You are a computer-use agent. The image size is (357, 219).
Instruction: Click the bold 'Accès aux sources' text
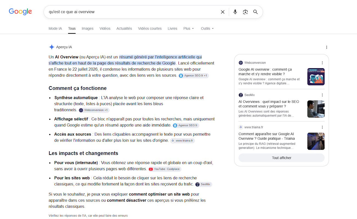[73, 134]
